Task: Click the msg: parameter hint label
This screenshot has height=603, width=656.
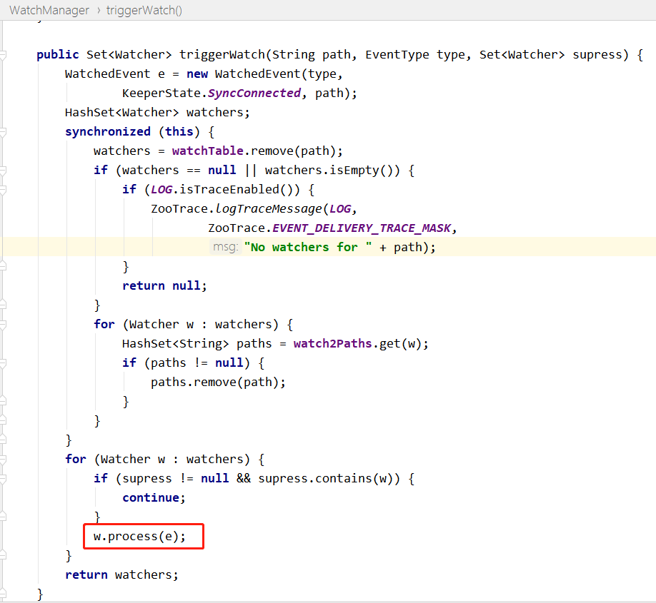Action: pyautogui.click(x=225, y=247)
